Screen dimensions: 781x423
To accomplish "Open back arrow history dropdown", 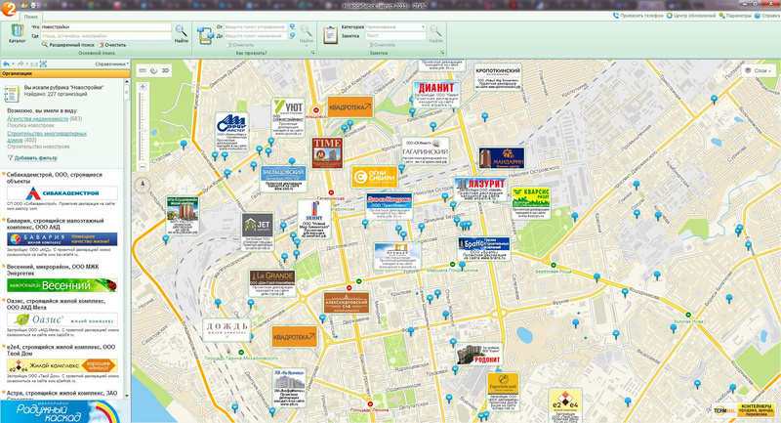I will [13, 64].
